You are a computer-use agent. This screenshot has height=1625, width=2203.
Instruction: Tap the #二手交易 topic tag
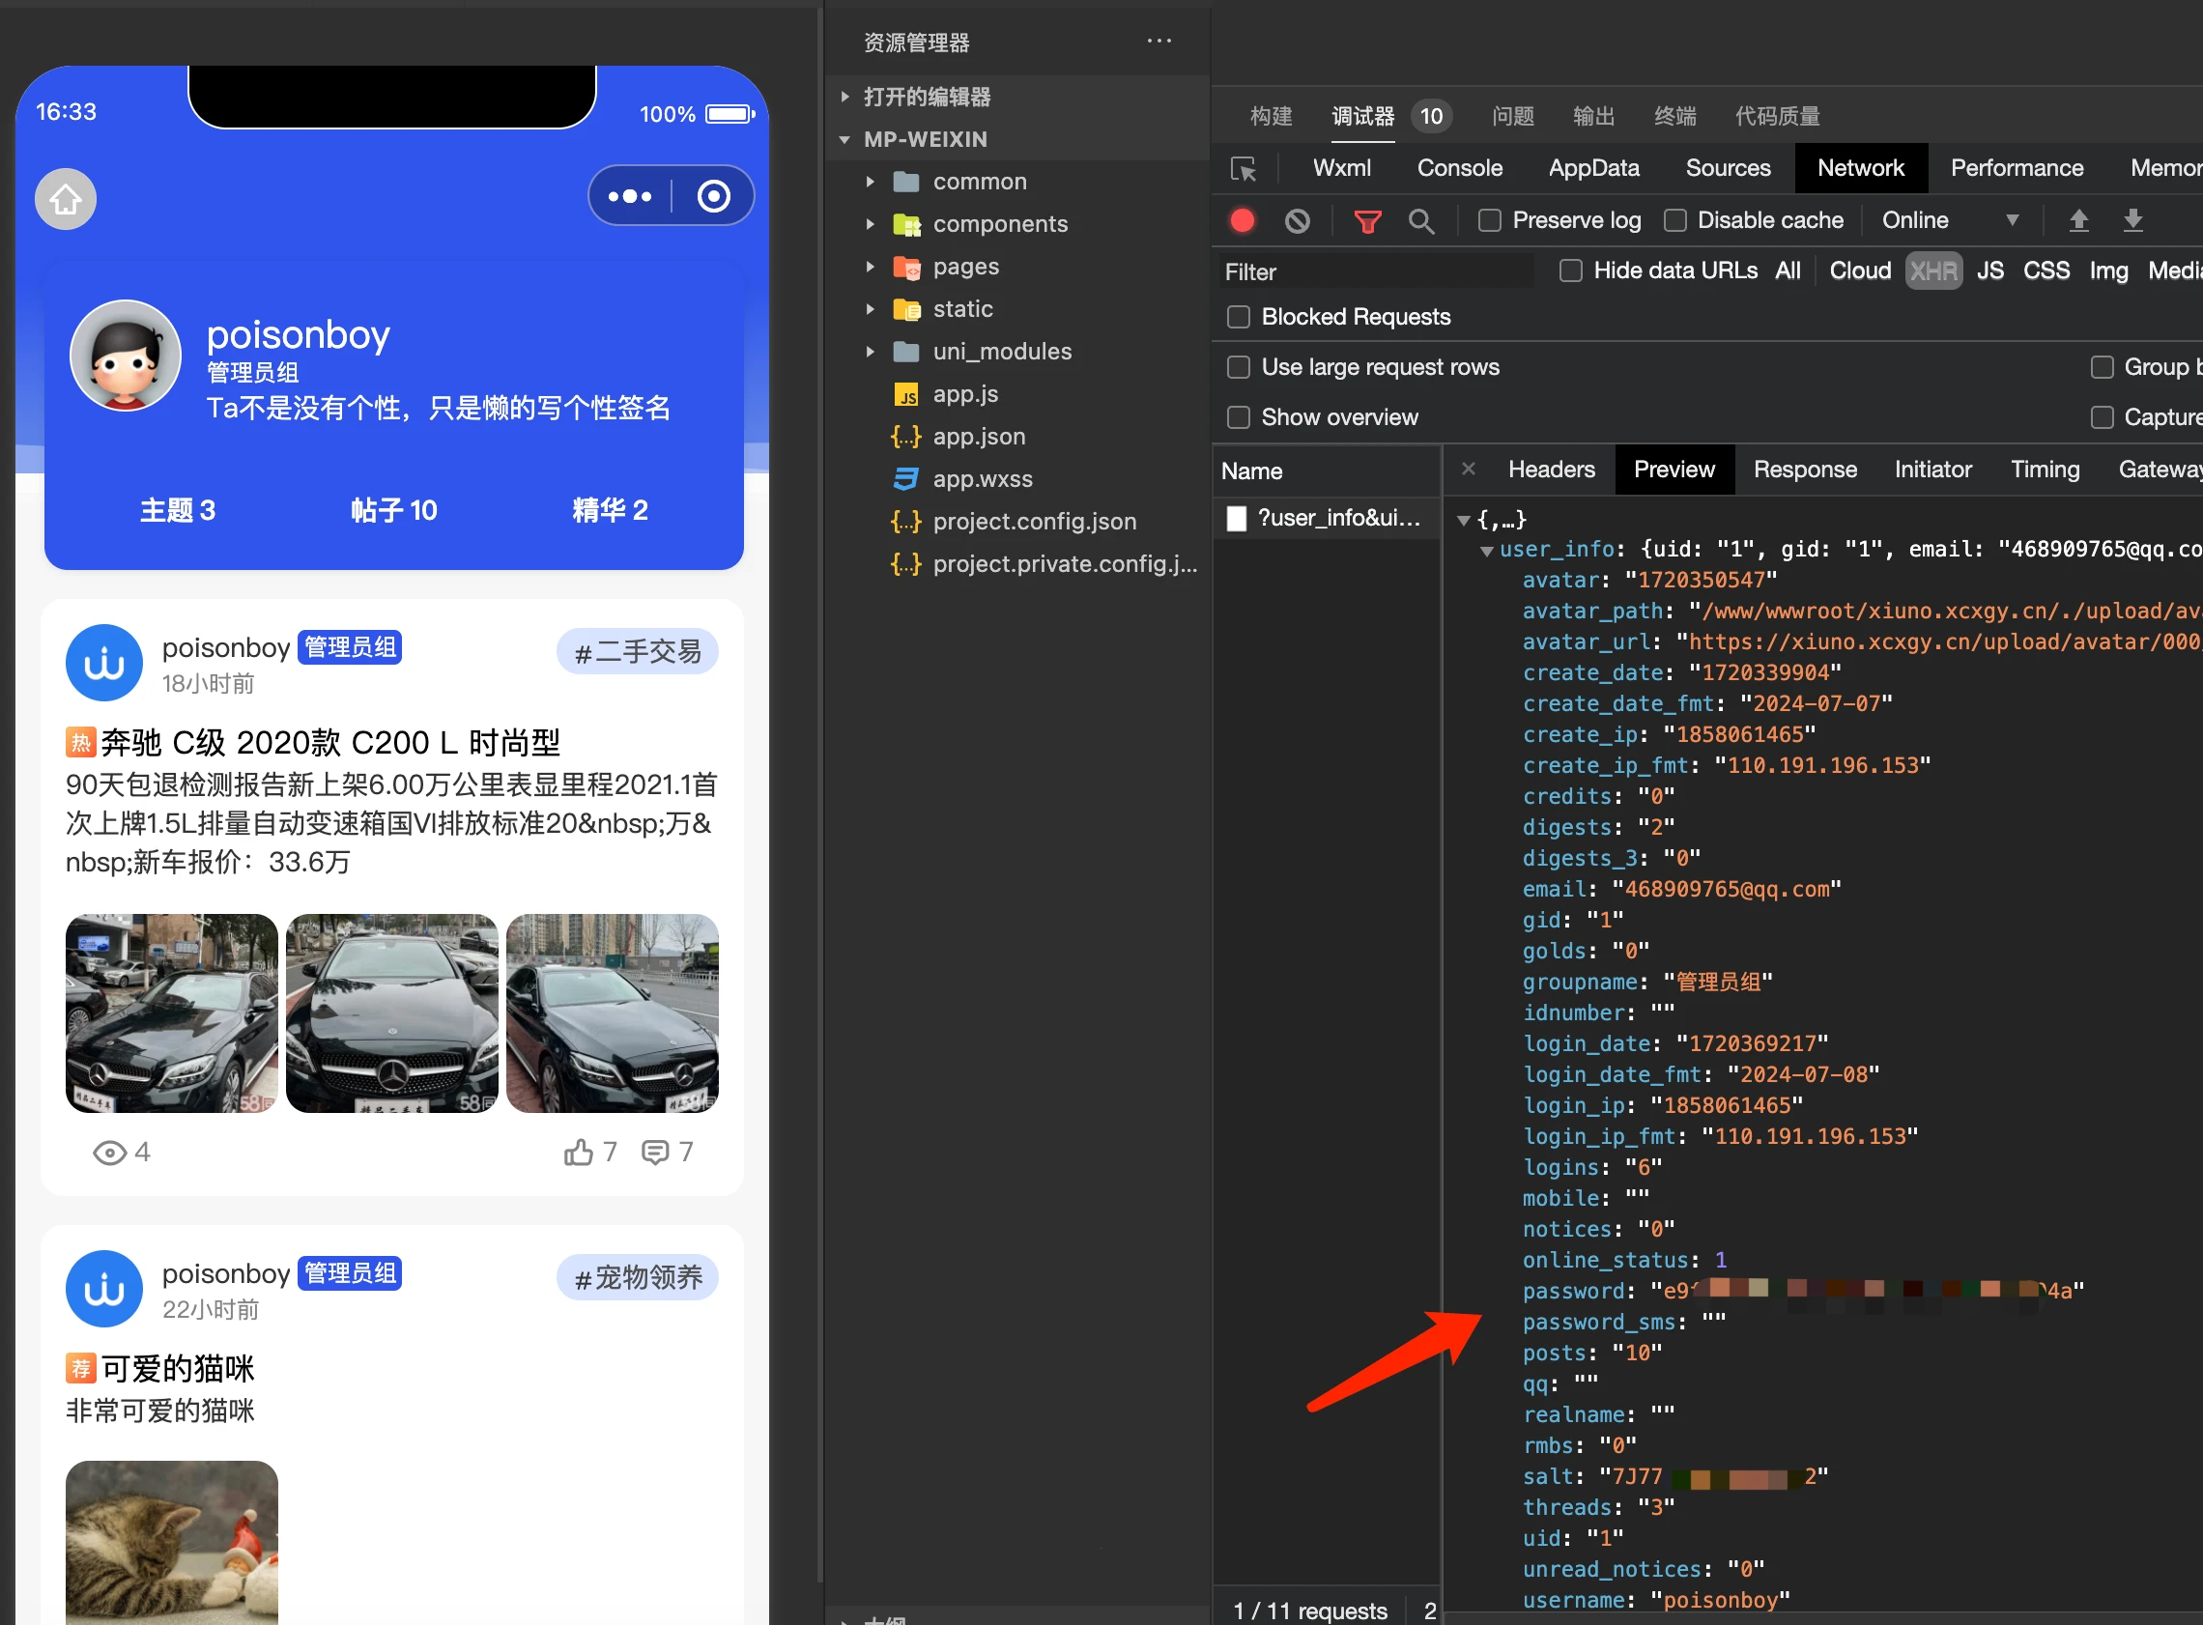click(638, 651)
